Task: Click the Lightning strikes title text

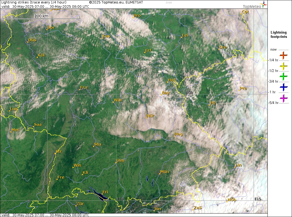Action: coord(34,2)
